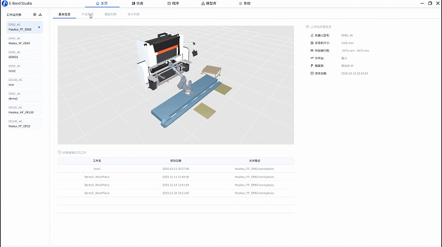Screen dimensions: 442x247
Task: Open the fourth sub-tab after 模具列表
Action: 133,14
